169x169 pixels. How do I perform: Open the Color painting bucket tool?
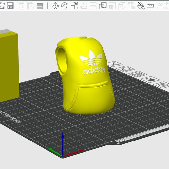[x=141, y=6]
